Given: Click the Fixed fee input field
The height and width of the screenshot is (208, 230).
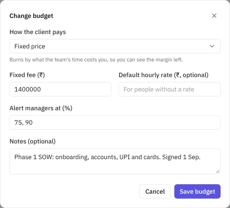Looking at the screenshot, I should [x=60, y=89].
